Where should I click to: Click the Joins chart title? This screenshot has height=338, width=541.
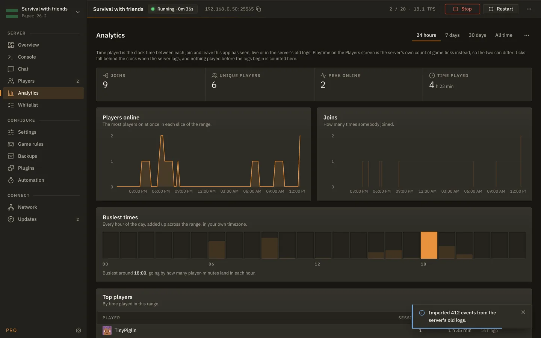click(330, 118)
